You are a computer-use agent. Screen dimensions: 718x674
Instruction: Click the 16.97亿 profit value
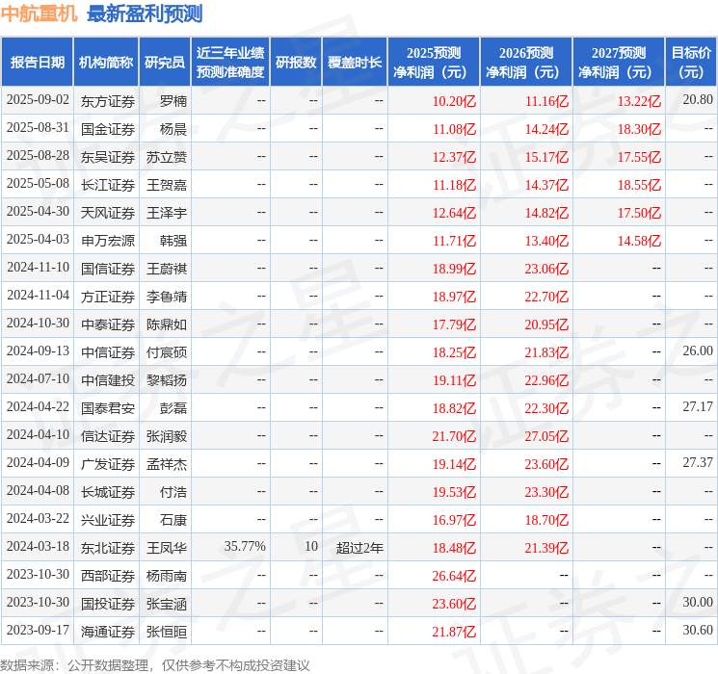(454, 520)
